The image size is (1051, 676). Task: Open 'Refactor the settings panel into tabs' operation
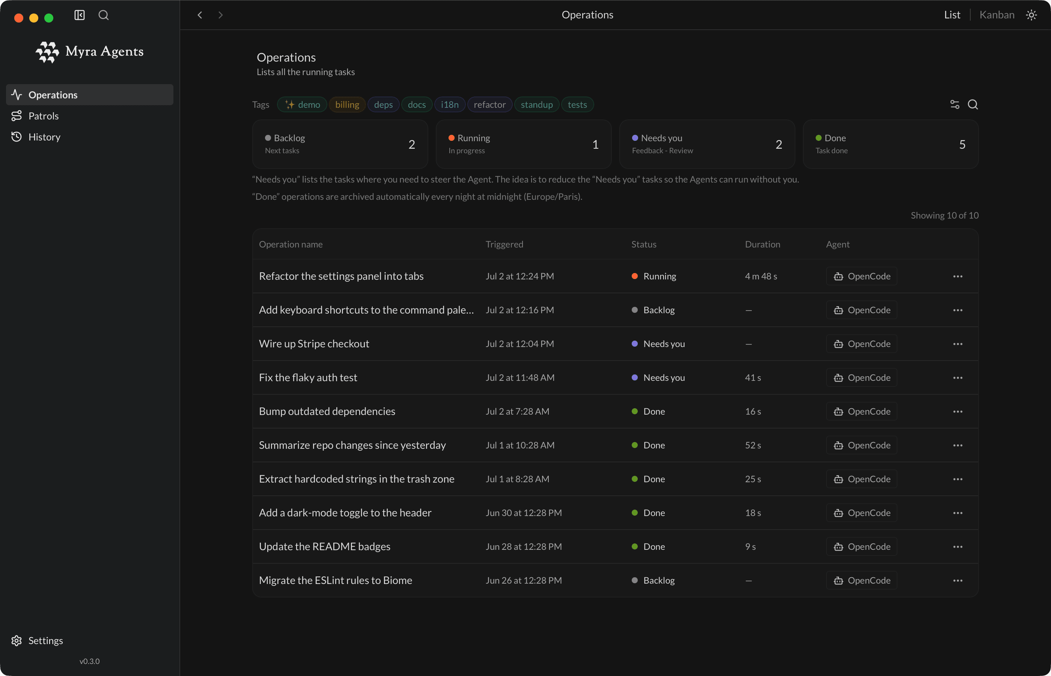(341, 276)
